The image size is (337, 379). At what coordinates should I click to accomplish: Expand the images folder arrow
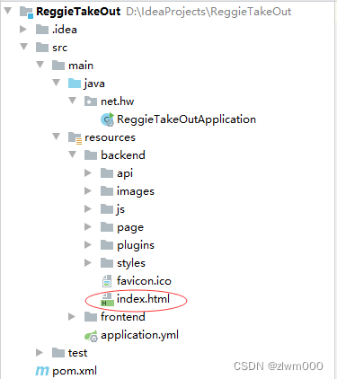pos(88,191)
